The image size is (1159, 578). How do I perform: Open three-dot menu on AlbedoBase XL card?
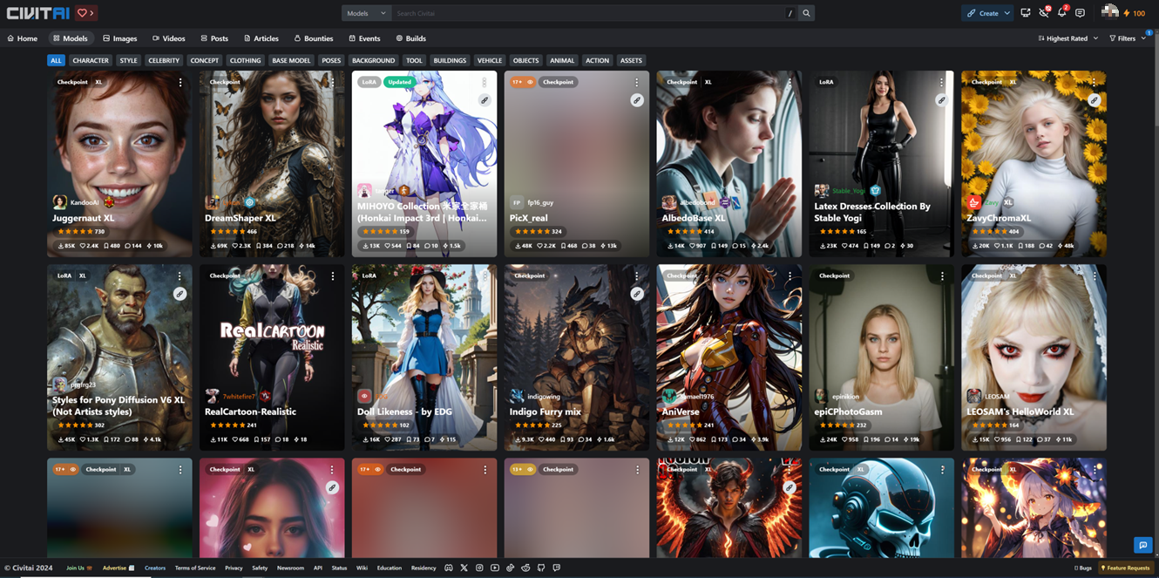[x=790, y=82]
